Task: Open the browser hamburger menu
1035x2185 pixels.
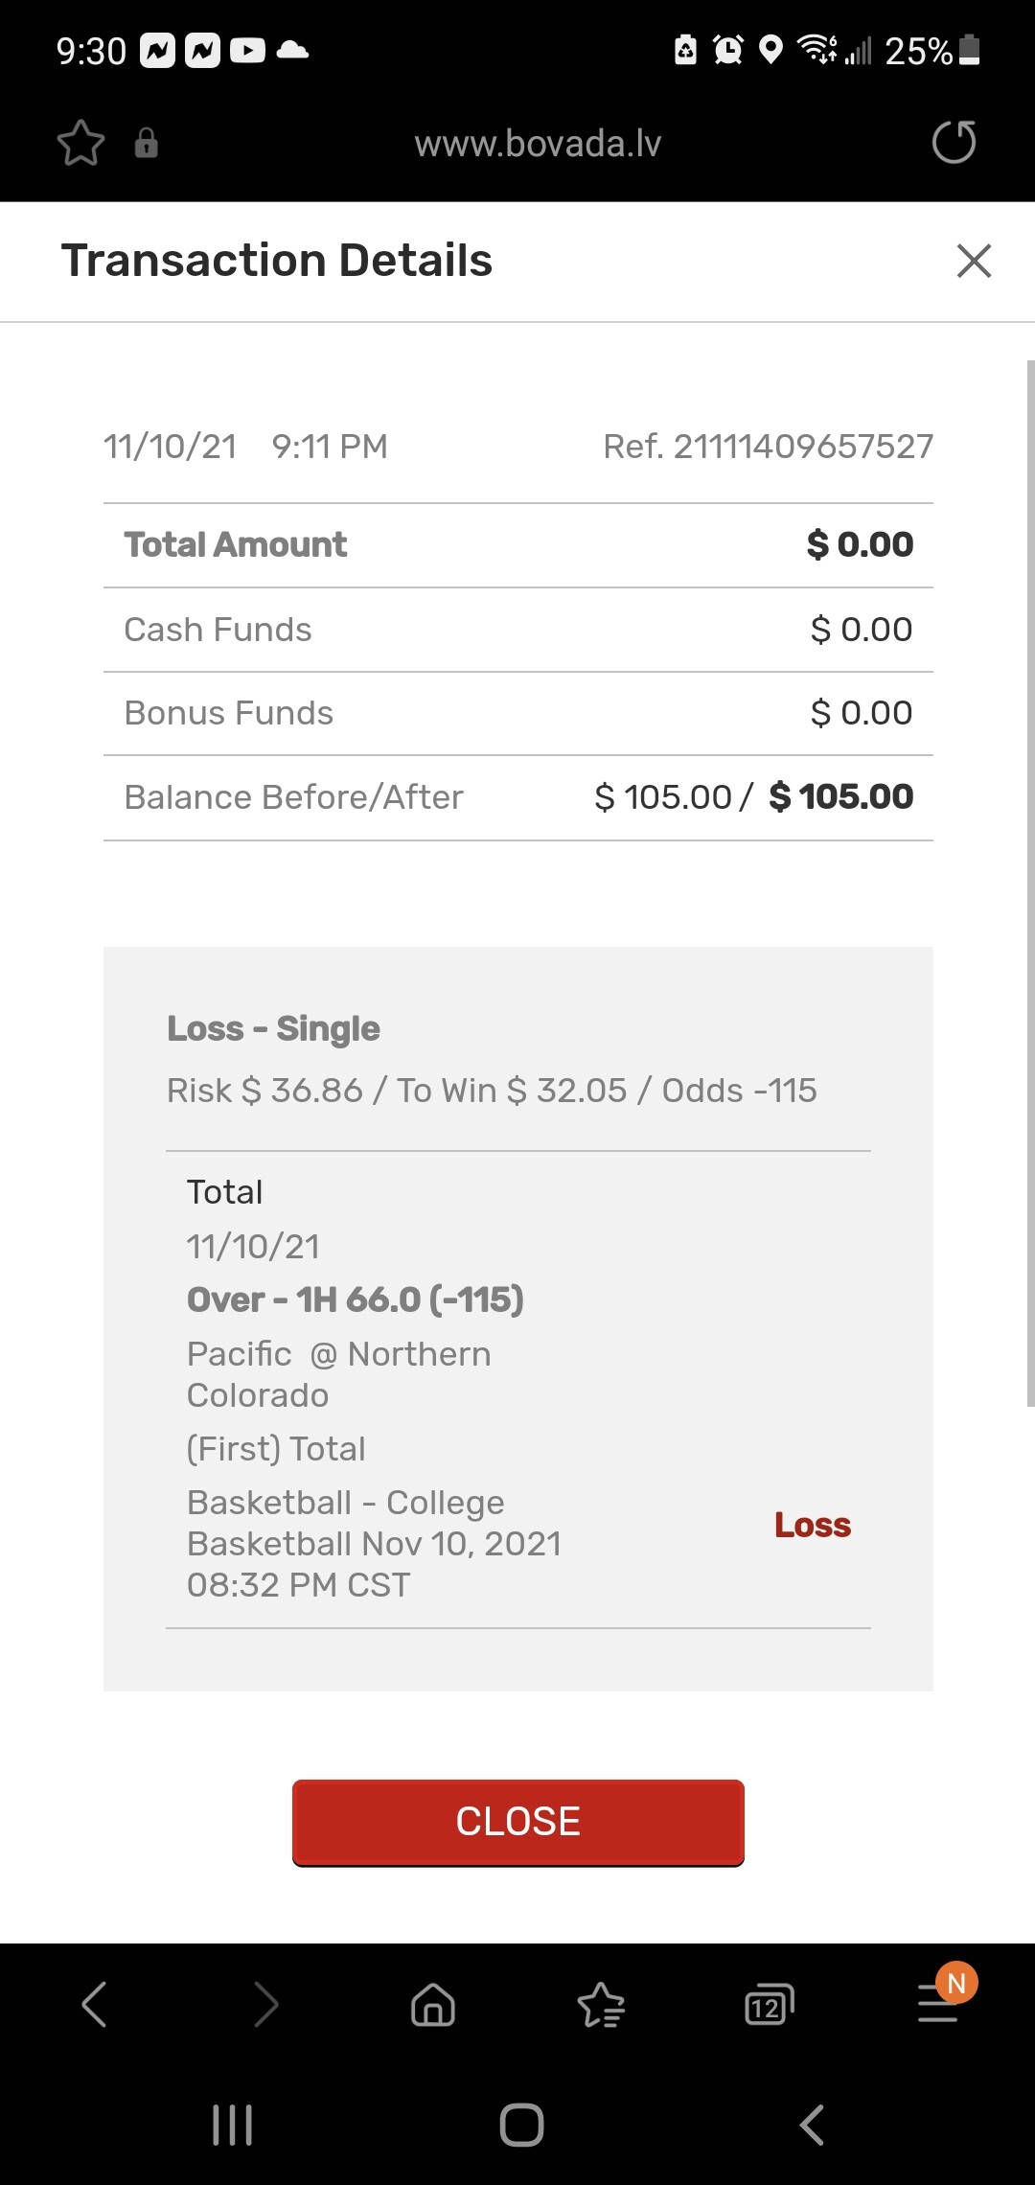Action: coord(938,2004)
